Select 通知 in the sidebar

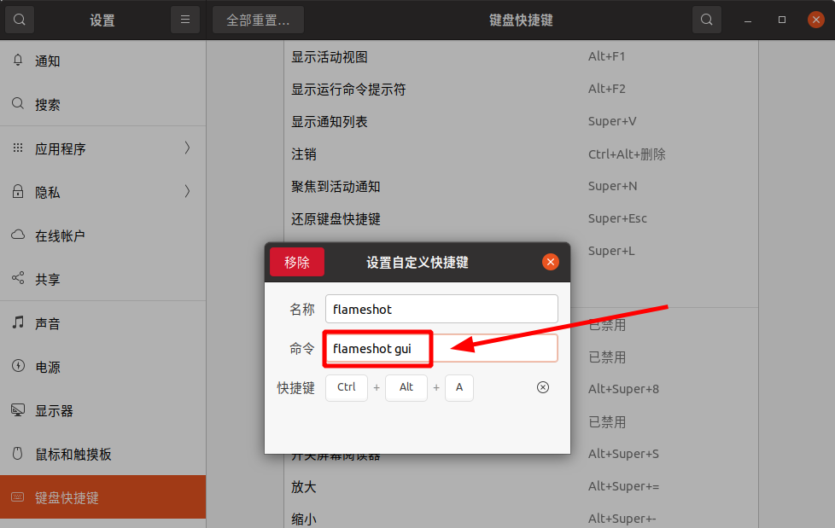coord(102,61)
